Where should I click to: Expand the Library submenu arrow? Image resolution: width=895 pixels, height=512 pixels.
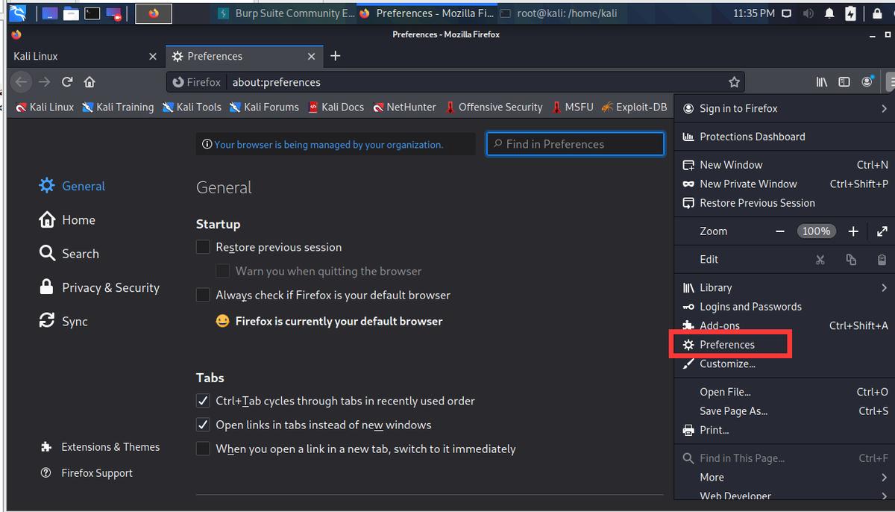[884, 287]
